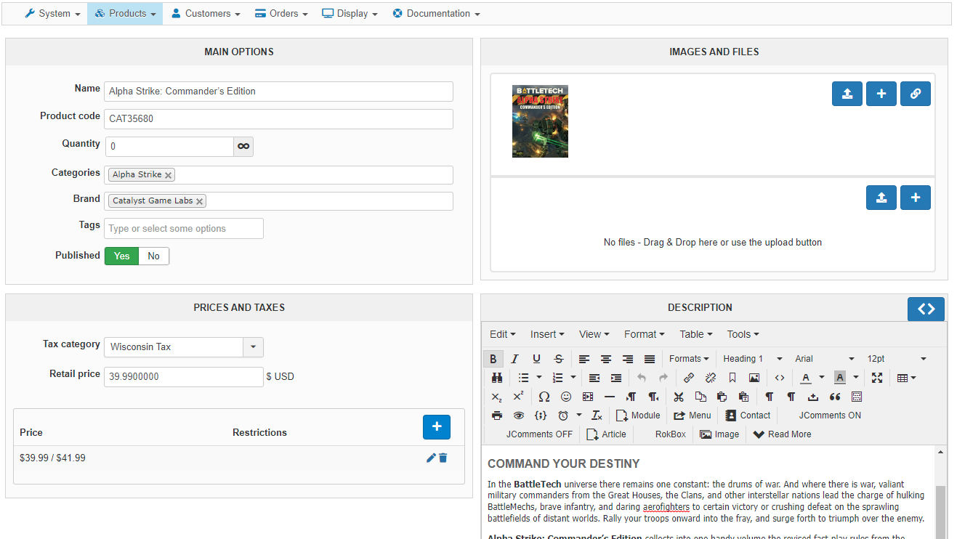
Task: Click the Article button in the editor
Action: (606, 434)
